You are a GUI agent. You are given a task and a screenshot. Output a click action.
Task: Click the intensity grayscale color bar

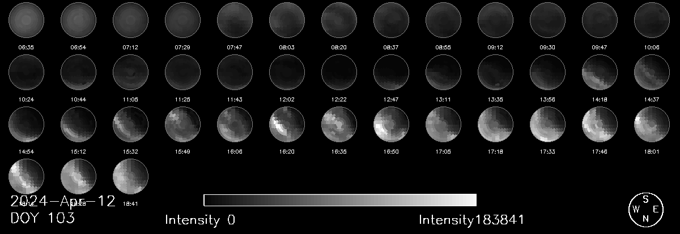pos(339,200)
